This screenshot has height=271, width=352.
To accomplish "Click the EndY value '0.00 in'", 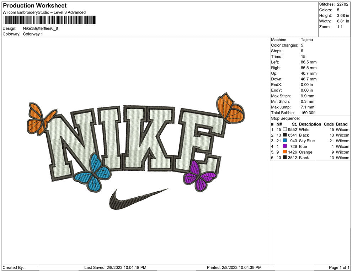I will click(x=307, y=90).
